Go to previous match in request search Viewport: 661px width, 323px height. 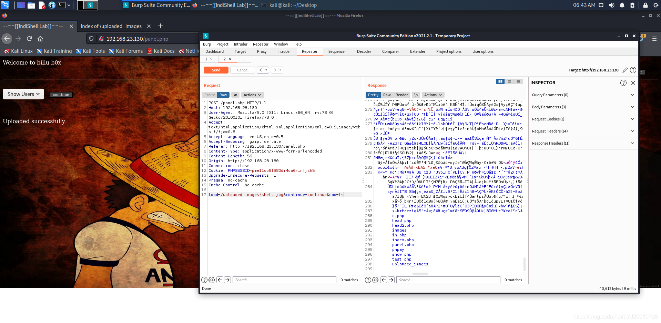220,280
